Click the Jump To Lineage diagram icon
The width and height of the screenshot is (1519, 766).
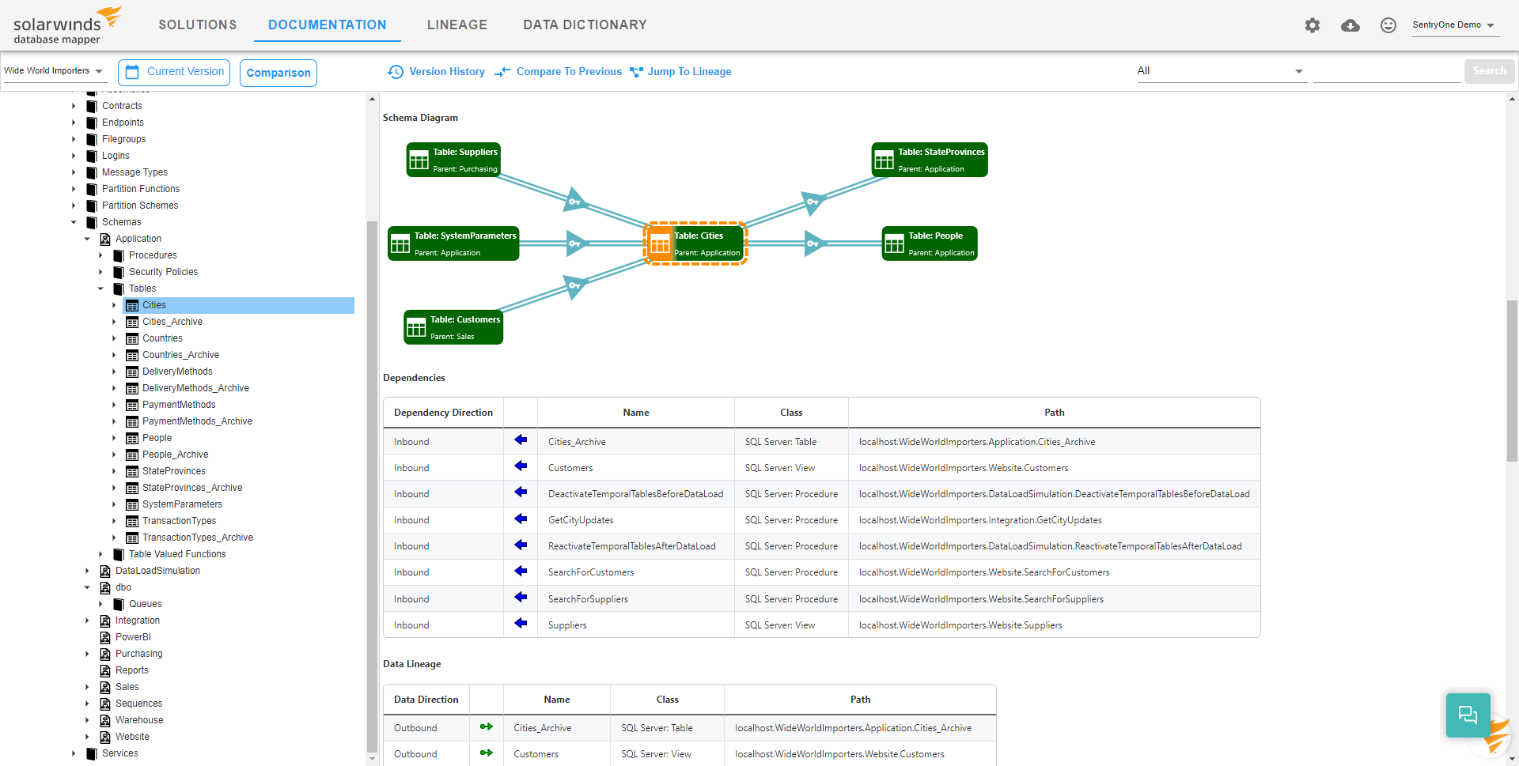click(x=636, y=72)
